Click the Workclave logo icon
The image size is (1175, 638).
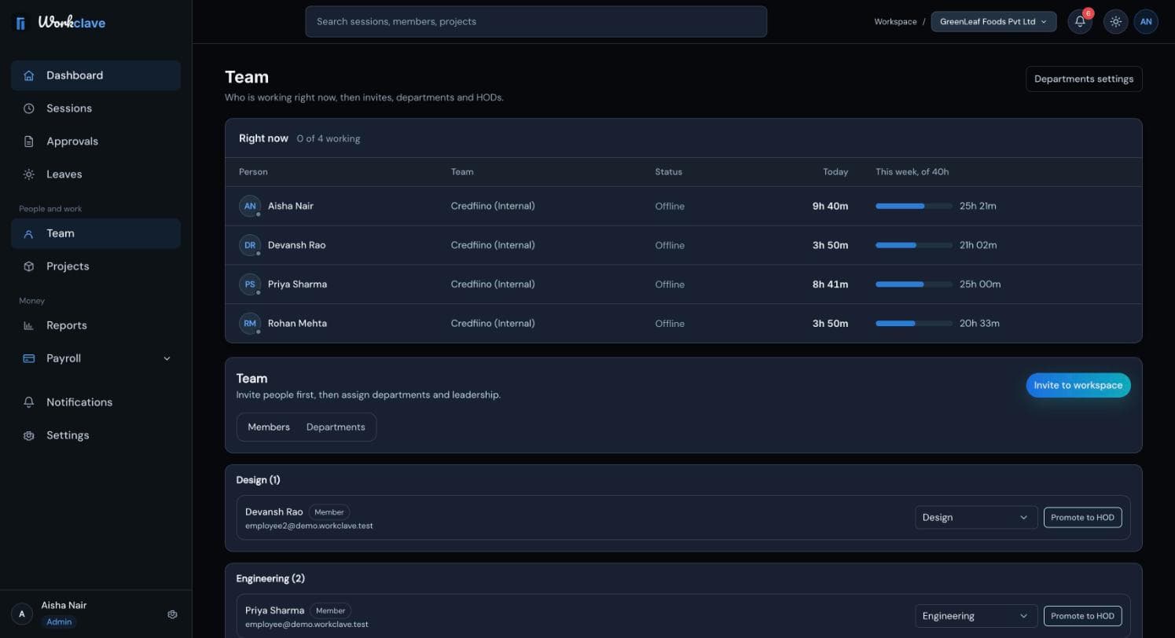tap(20, 23)
